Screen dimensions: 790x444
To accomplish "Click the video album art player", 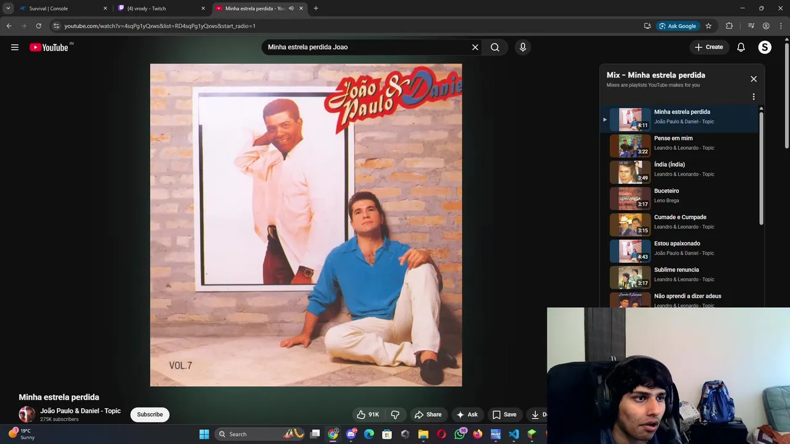I will (306, 225).
